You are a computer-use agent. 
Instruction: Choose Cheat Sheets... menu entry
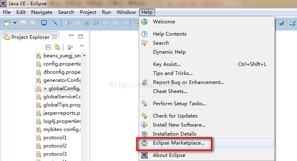point(207,91)
